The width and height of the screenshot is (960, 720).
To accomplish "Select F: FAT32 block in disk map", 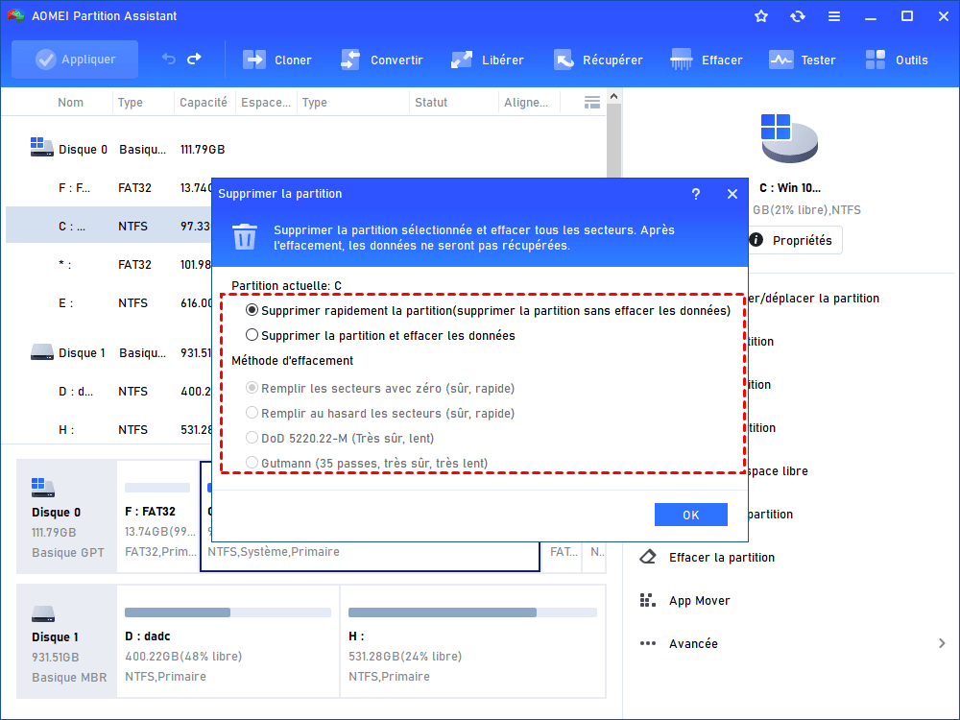I will click(158, 516).
